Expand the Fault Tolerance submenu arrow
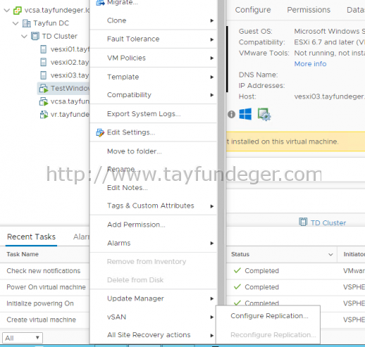This screenshot has height=347, width=365. [x=212, y=39]
